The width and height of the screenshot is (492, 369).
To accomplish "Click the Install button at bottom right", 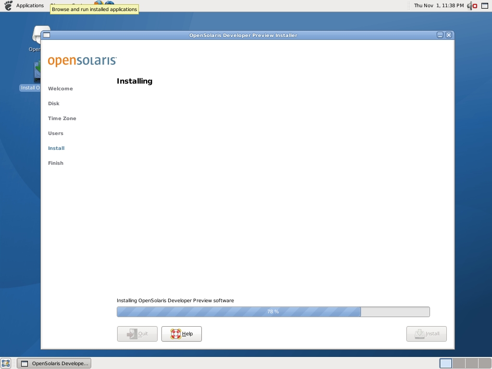I will tap(426, 334).
